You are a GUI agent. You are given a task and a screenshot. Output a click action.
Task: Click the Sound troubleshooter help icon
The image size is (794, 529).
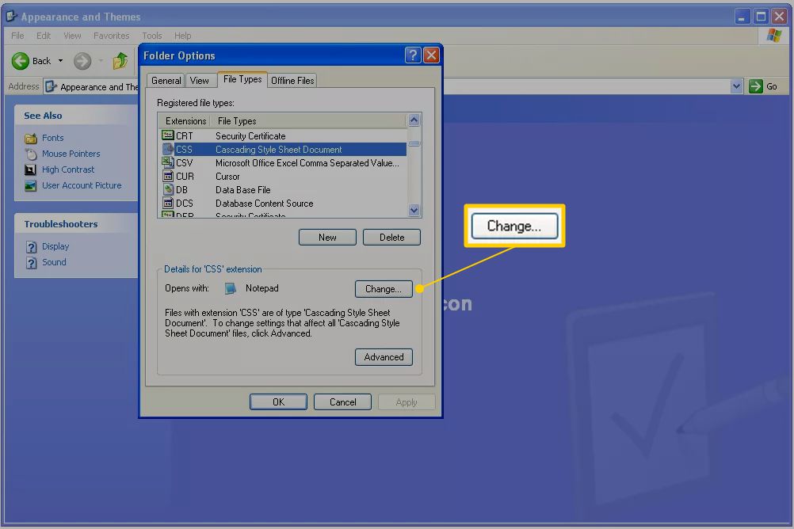(x=32, y=263)
